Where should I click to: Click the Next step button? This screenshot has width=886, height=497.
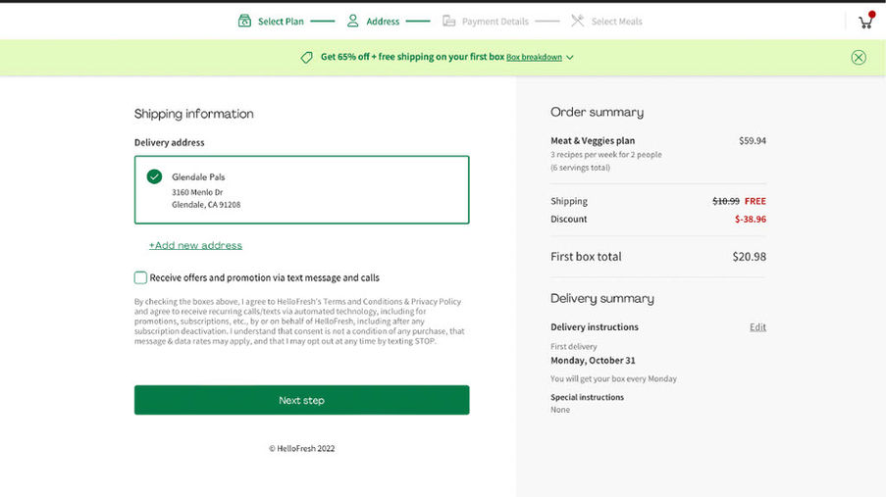[301, 400]
